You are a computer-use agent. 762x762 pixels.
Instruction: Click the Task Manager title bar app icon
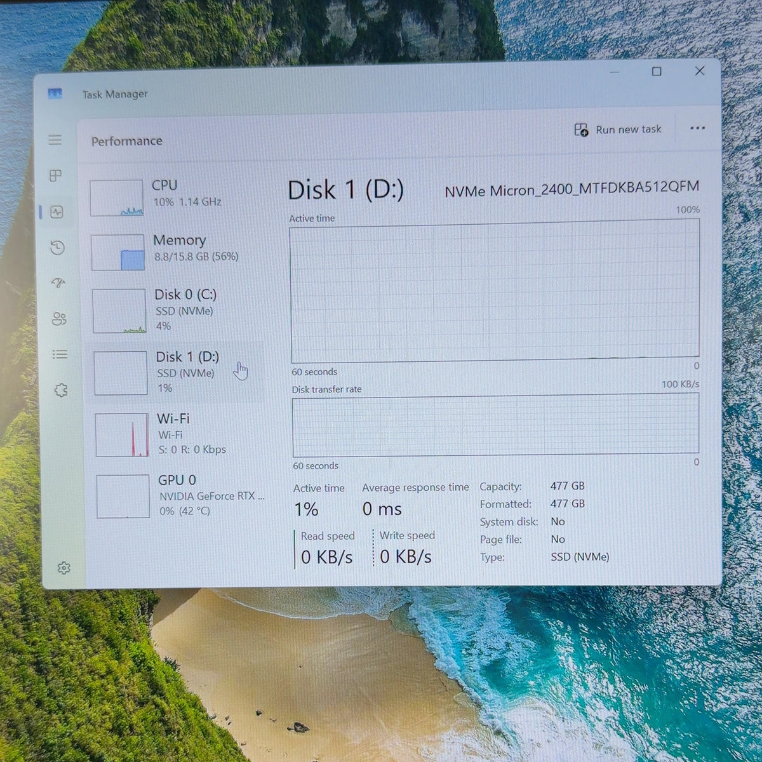pos(55,94)
